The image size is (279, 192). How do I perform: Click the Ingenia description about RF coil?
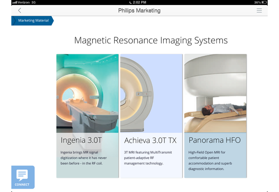tap(83, 158)
